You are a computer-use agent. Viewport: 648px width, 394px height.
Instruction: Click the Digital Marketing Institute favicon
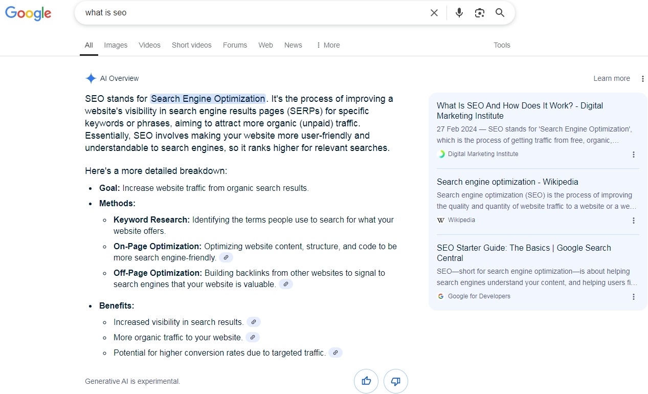click(441, 154)
